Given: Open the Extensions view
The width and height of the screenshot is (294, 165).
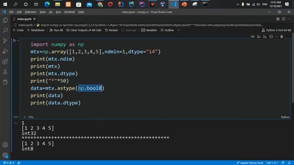Looking at the screenshot, I should pyautogui.click(x=5, y=61).
